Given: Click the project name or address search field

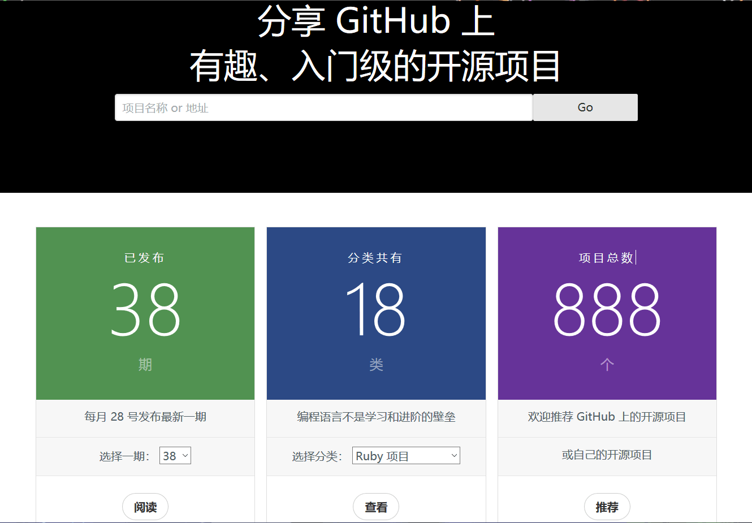Looking at the screenshot, I should (323, 107).
